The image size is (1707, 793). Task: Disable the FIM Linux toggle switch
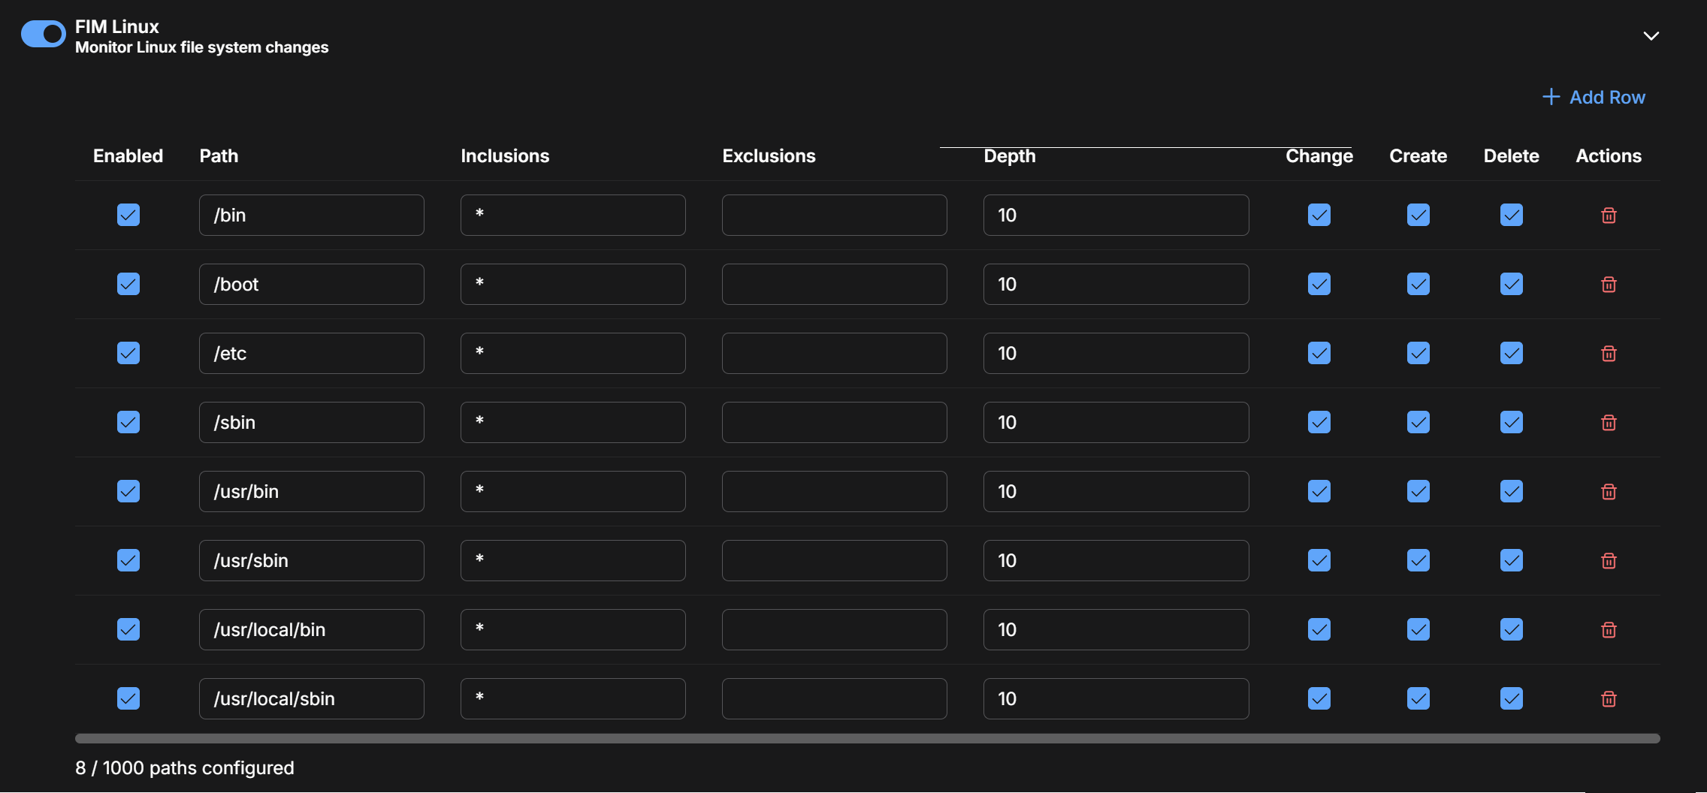44,34
